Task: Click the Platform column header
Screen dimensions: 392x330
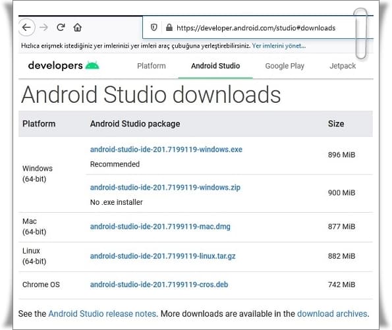Action: click(x=39, y=124)
